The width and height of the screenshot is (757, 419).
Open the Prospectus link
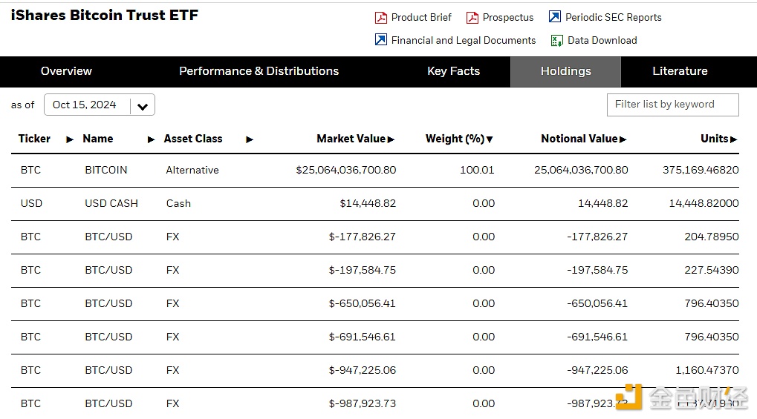(x=508, y=17)
